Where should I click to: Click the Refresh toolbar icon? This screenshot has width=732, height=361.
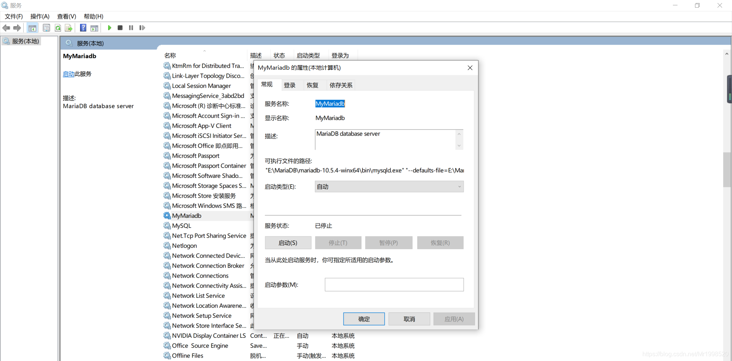58,28
